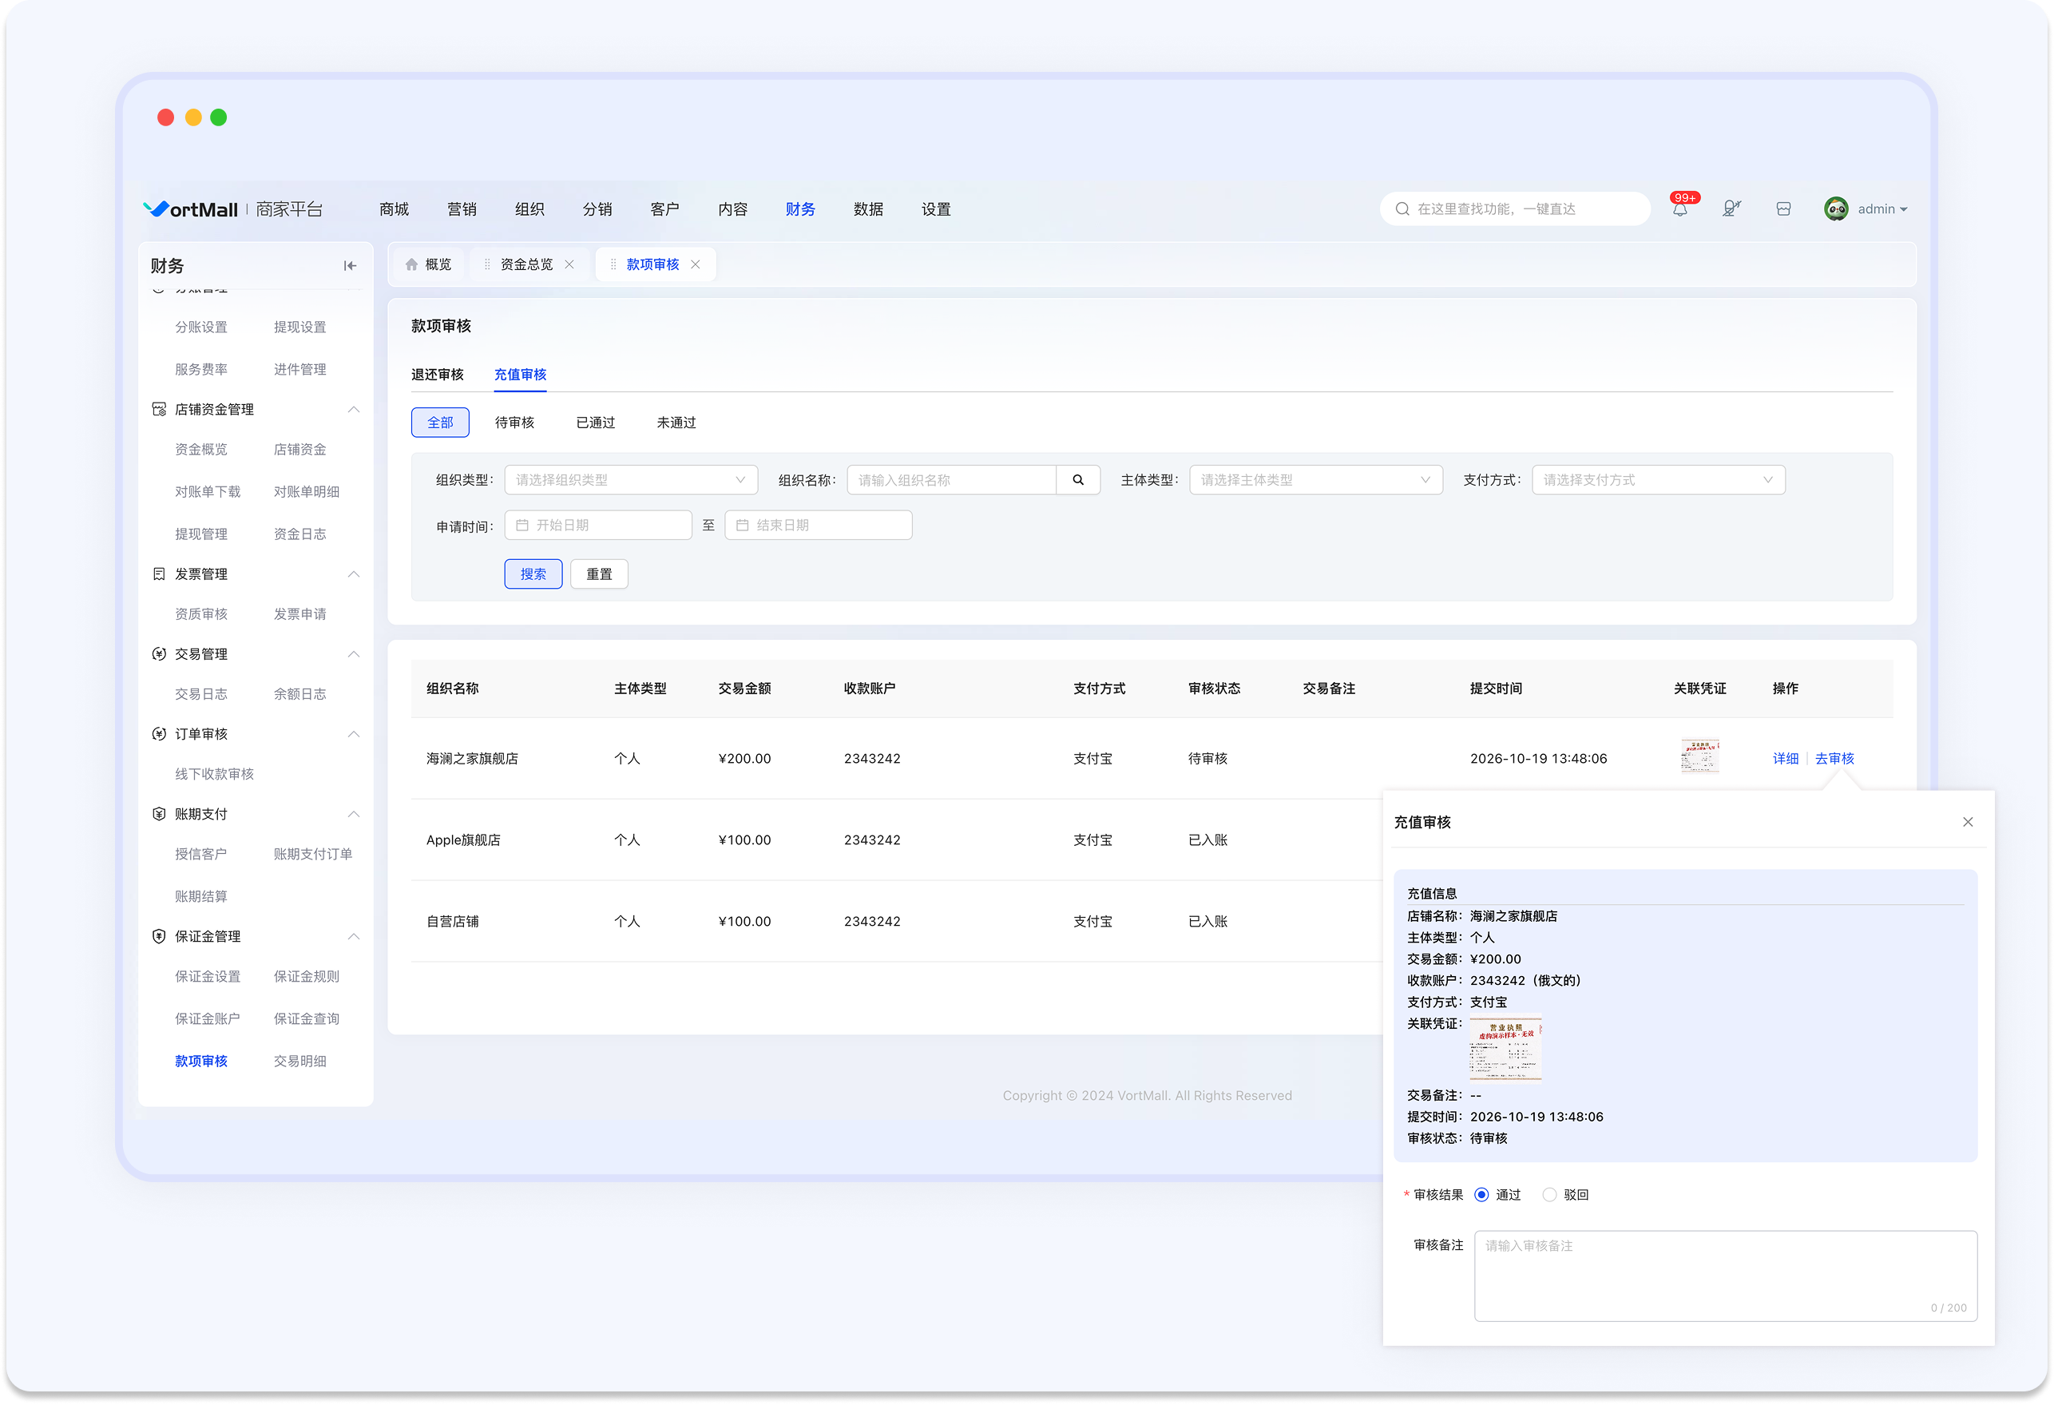Image resolution: width=2054 pixels, height=1405 pixels.
Task: Click the 开始日期 date field
Action: point(598,526)
